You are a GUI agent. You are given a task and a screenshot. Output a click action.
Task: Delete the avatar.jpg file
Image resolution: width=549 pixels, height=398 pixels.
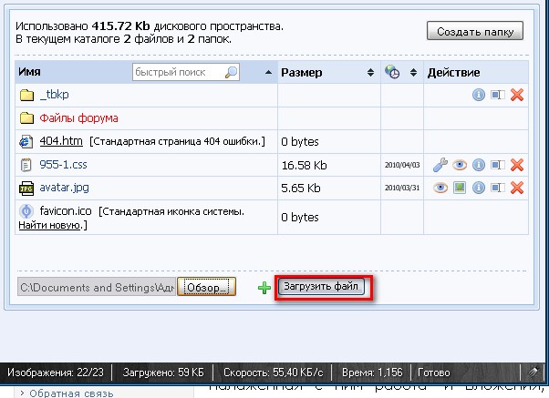click(517, 188)
